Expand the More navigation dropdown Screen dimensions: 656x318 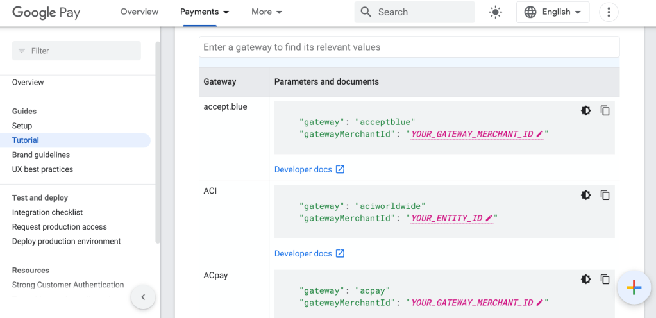click(267, 12)
